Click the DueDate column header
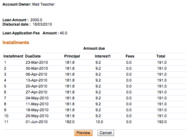 (x=33, y=56)
